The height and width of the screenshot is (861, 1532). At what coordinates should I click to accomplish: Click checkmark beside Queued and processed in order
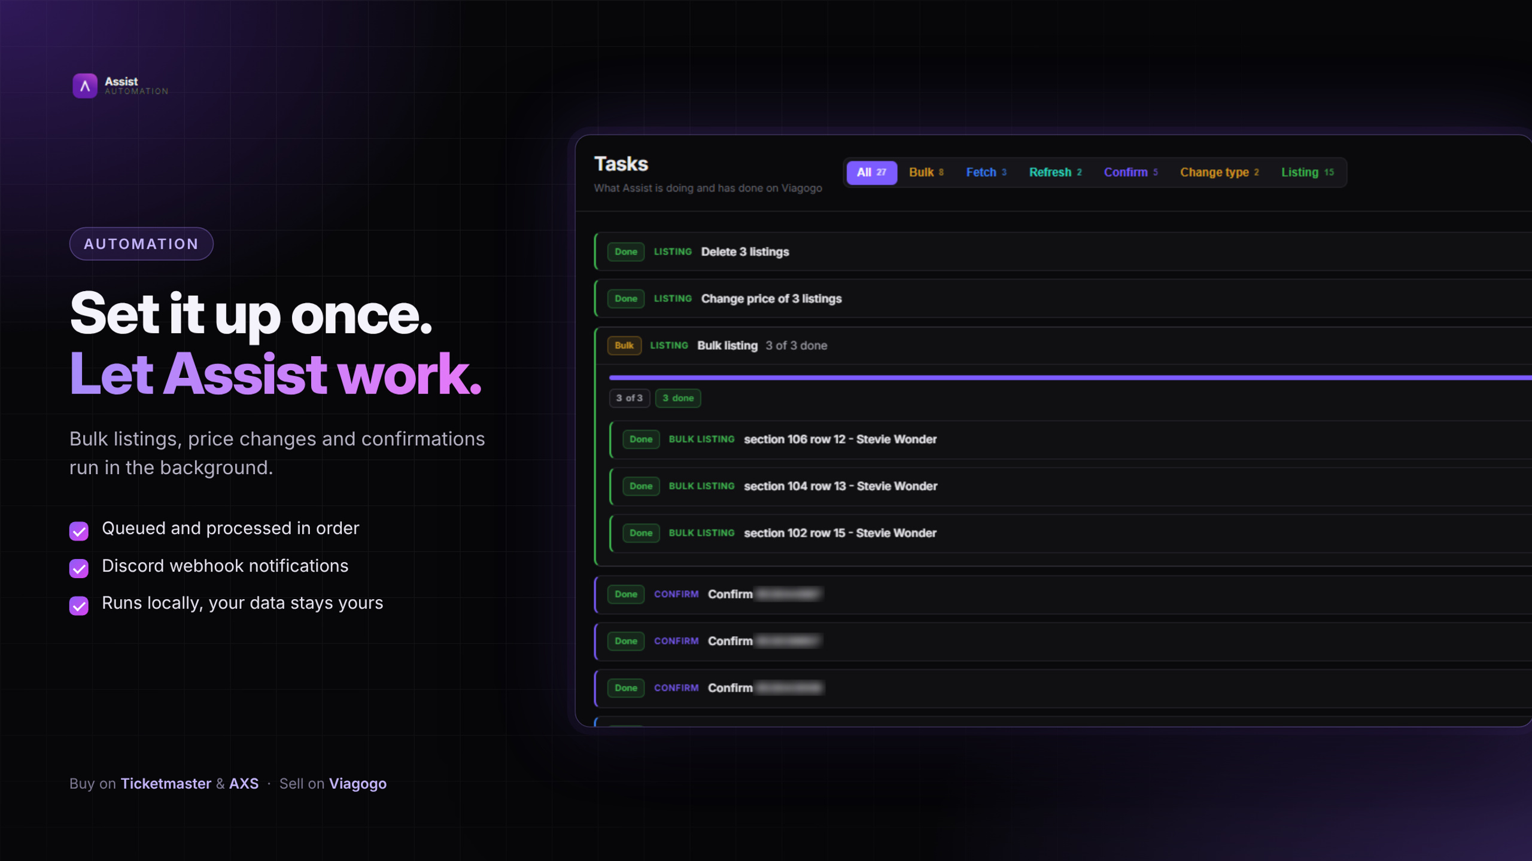coord(79,531)
